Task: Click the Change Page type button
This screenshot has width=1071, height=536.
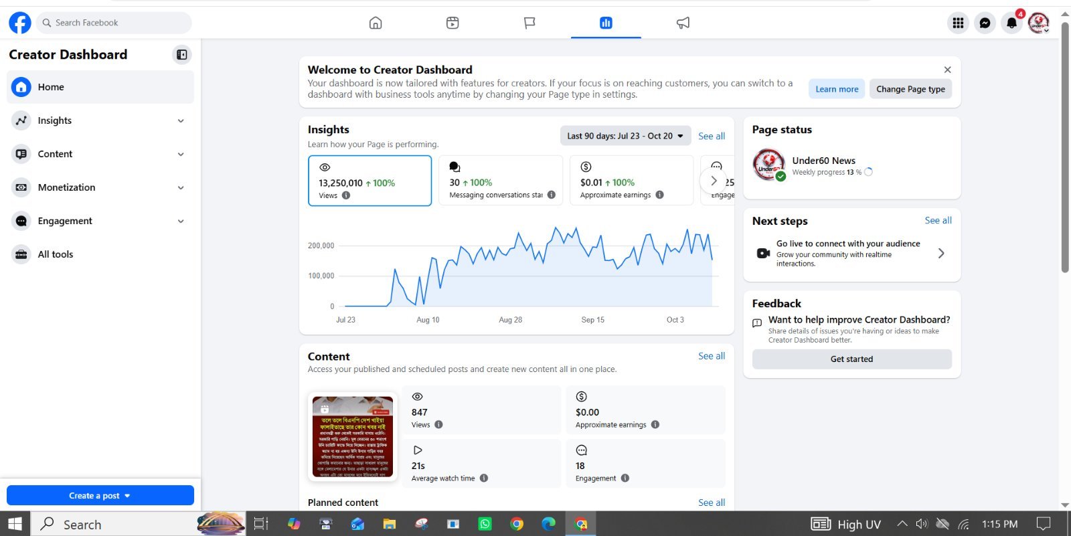Action: 910,89
